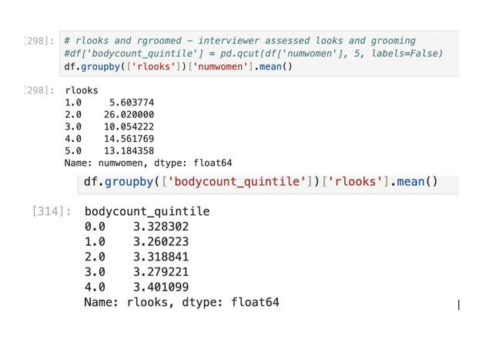Click 'Name: rlooks, dtype: float64' line
The image size is (493, 350).
coord(182,302)
